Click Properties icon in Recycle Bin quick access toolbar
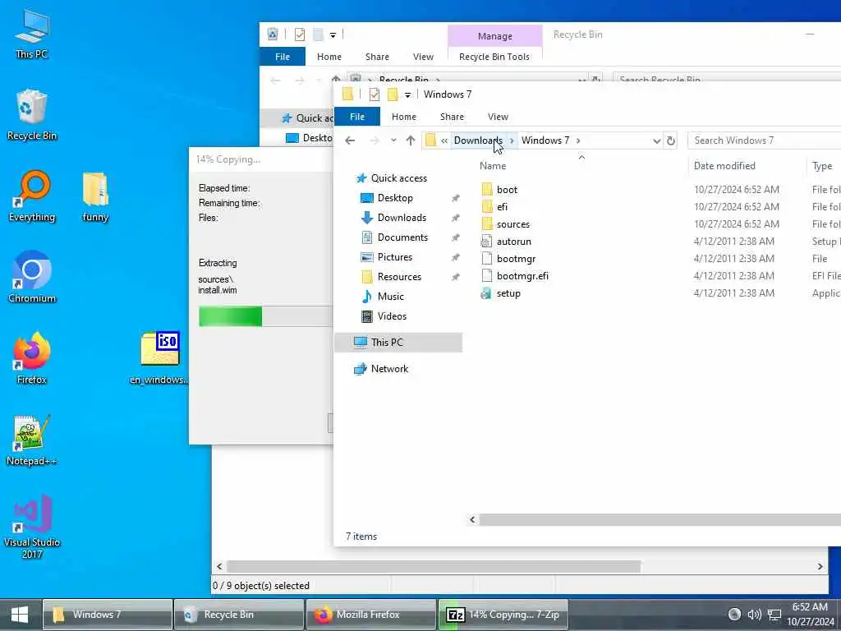The image size is (841, 631). (299, 35)
